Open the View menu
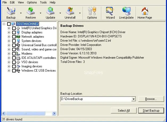The image size is (167, 122). (x=21, y=2)
